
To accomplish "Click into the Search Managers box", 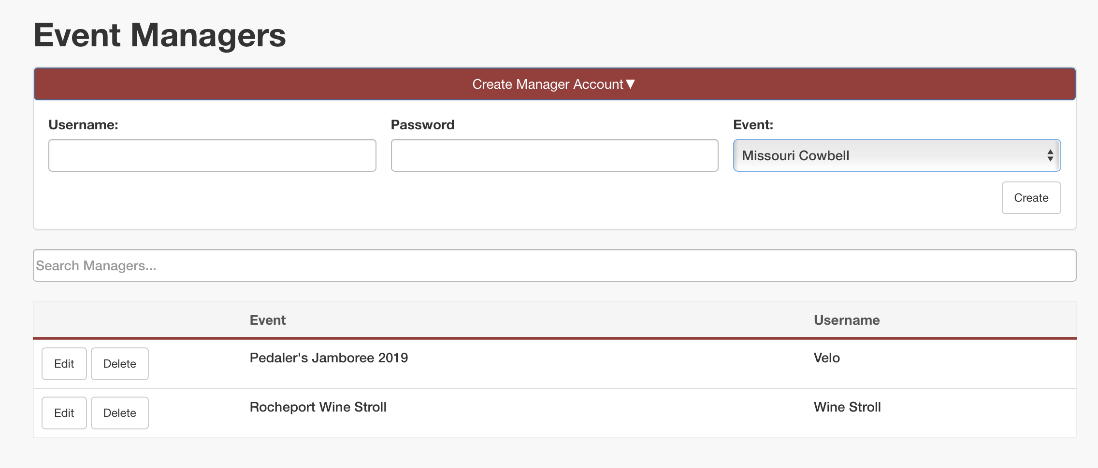I will pos(554,265).
